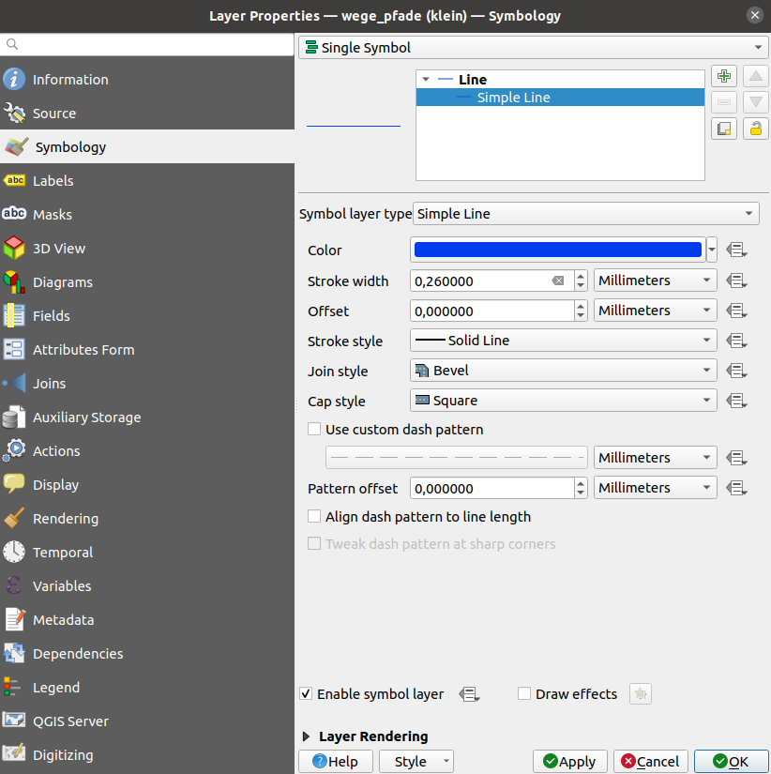Open the Stroke style Solid Line dropdown
Screen dimensions: 771x774
point(563,341)
